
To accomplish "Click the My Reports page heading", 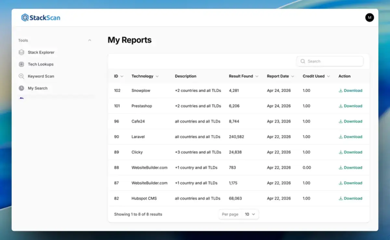I will (x=130, y=40).
